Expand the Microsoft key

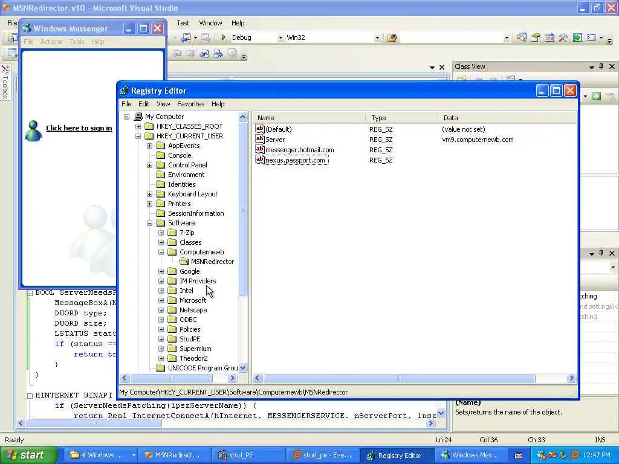tap(161, 300)
